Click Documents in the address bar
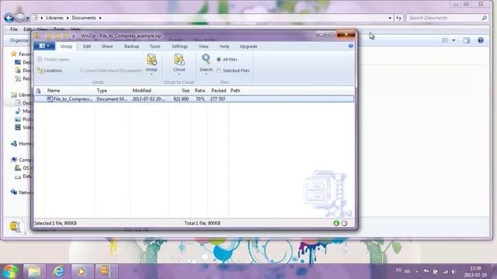The width and height of the screenshot is (497, 279). (x=84, y=18)
